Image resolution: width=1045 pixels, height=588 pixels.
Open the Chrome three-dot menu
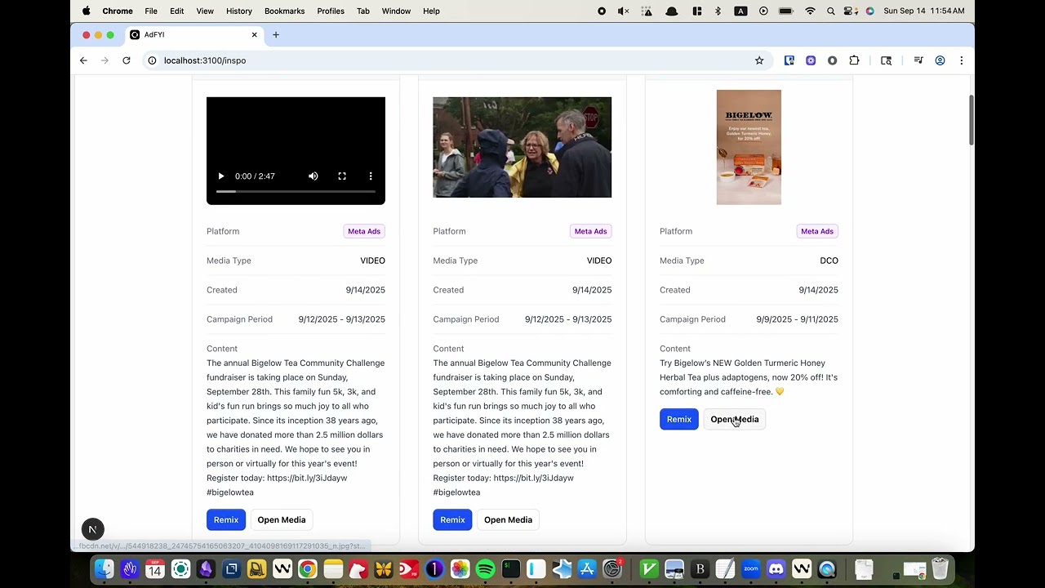961,60
